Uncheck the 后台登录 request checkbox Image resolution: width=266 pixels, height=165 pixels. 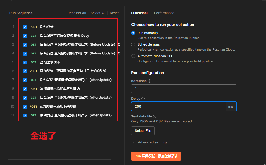[25, 27]
